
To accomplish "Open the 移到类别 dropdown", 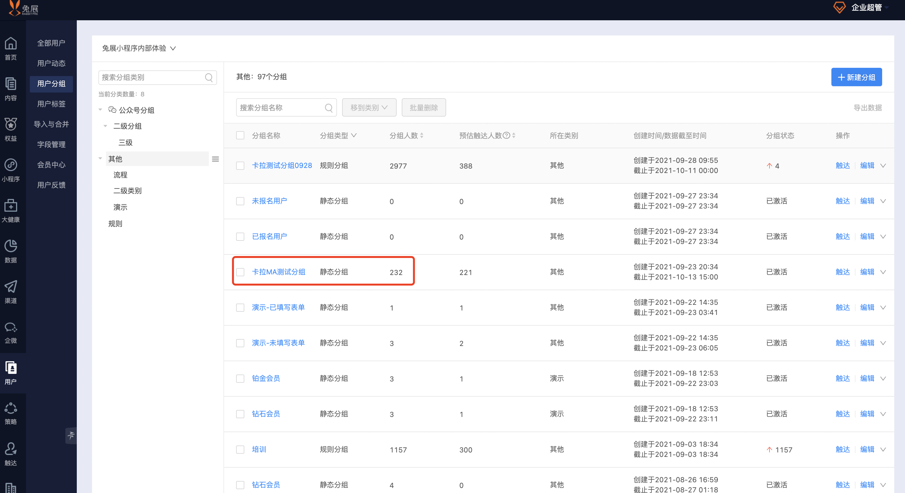I will point(369,108).
